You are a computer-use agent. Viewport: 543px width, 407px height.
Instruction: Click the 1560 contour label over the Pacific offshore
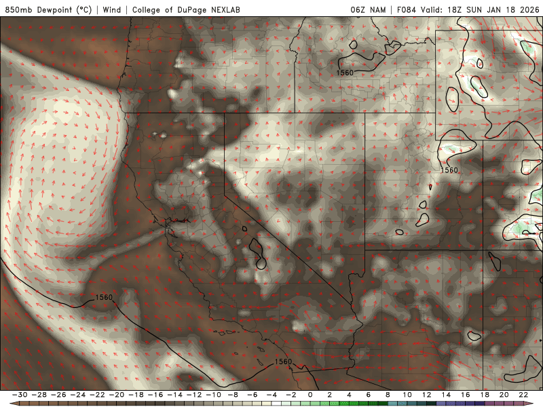pyautogui.click(x=104, y=297)
